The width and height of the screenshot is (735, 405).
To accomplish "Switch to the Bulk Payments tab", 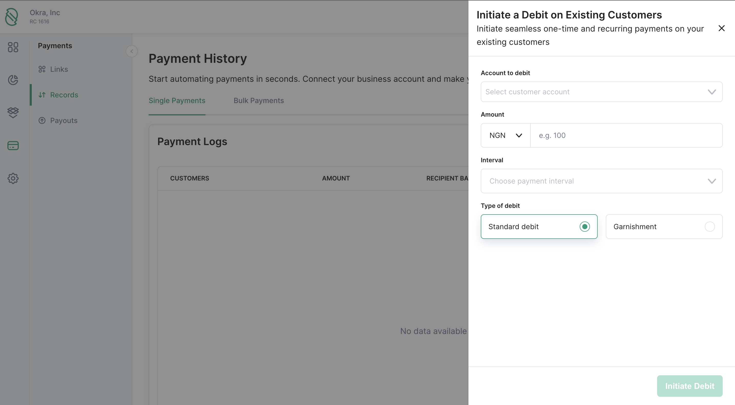I will point(259,100).
